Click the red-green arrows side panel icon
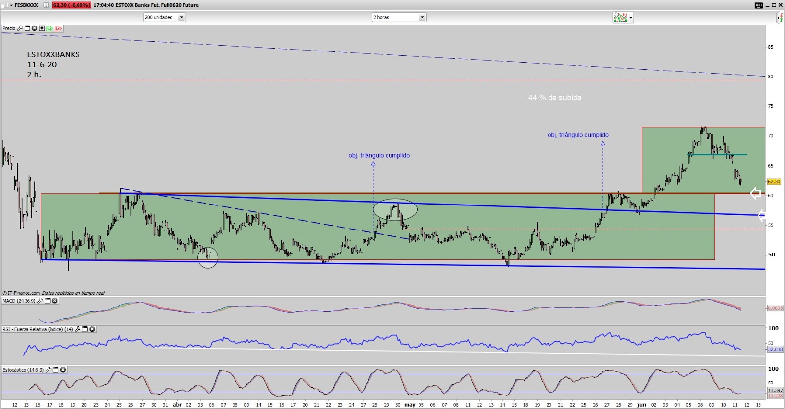 click(780, 18)
